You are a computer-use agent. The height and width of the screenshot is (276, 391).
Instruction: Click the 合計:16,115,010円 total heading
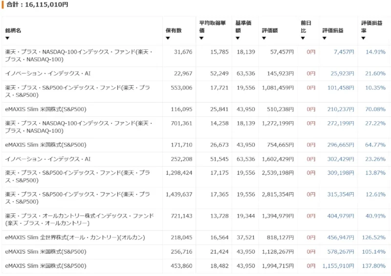[x=37, y=4]
